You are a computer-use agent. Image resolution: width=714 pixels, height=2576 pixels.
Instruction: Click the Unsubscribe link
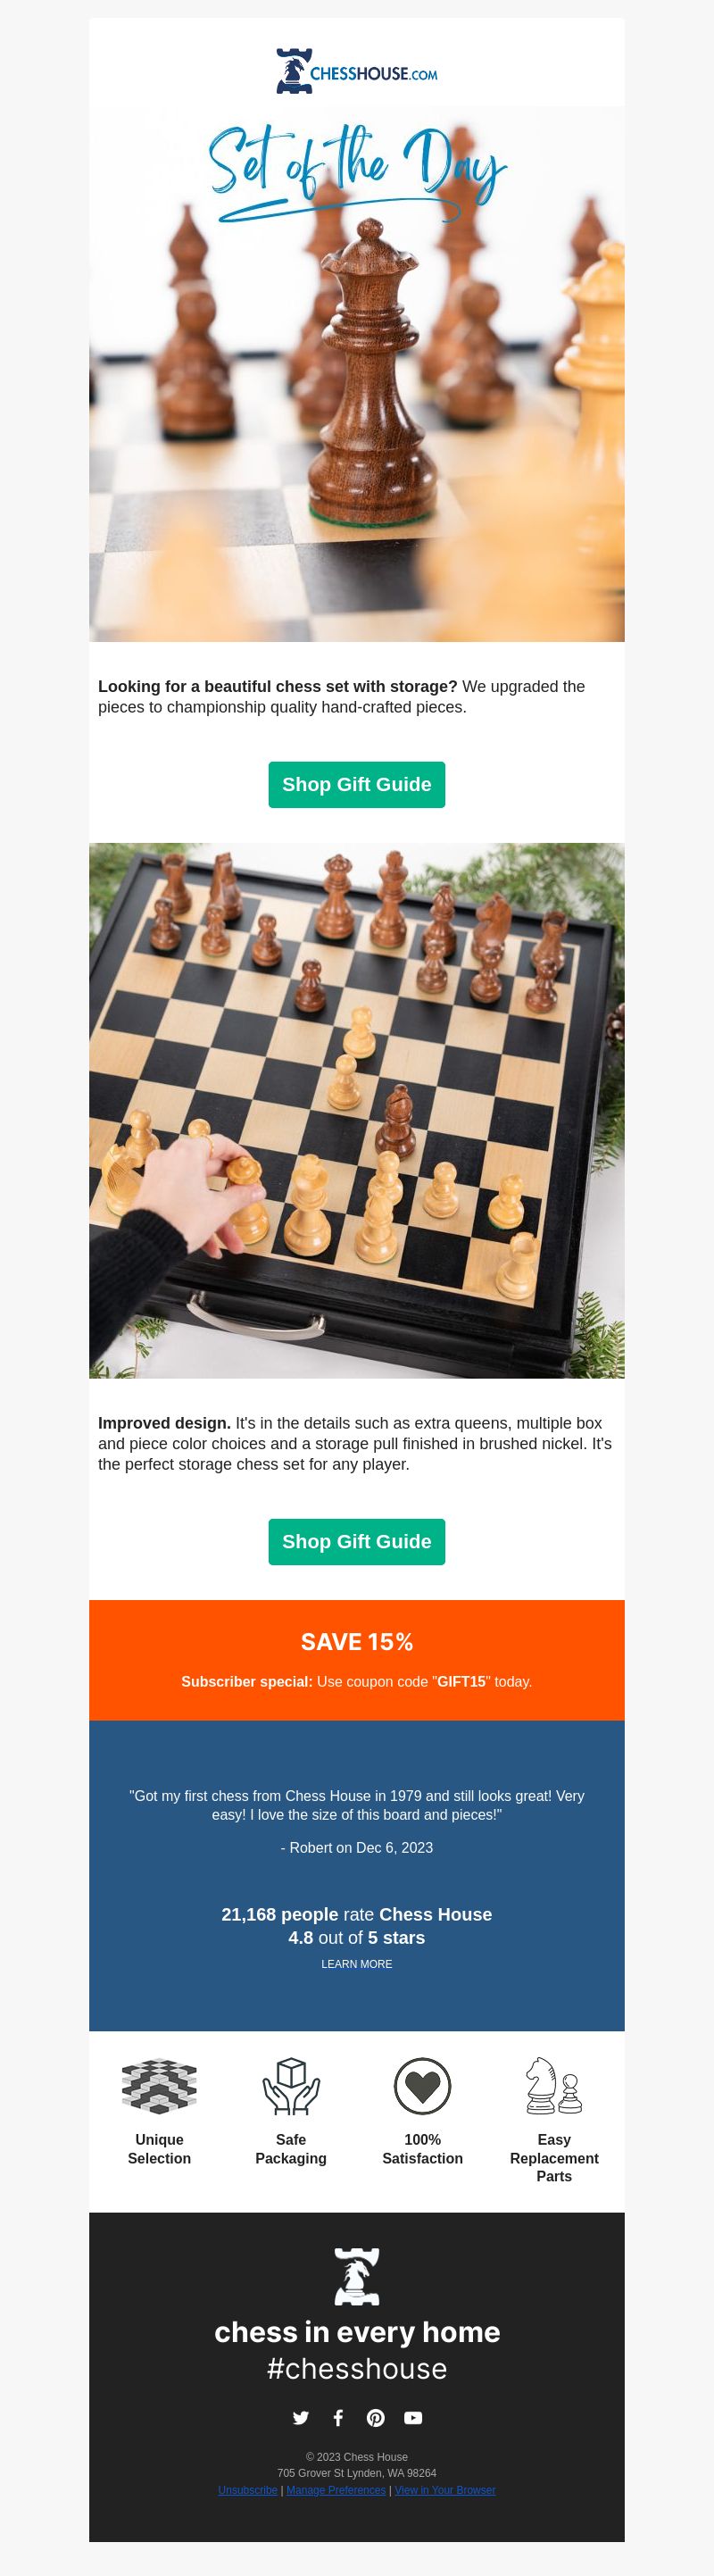pos(248,2490)
